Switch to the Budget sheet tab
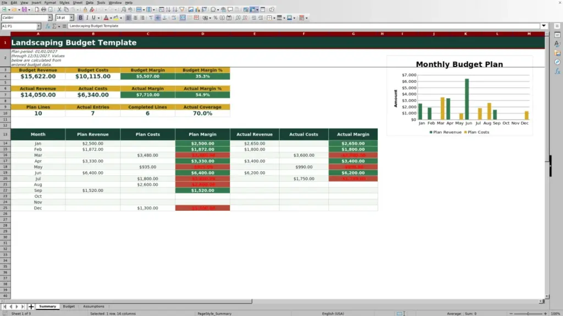Viewport: 563px width, 316px height. click(x=69, y=306)
